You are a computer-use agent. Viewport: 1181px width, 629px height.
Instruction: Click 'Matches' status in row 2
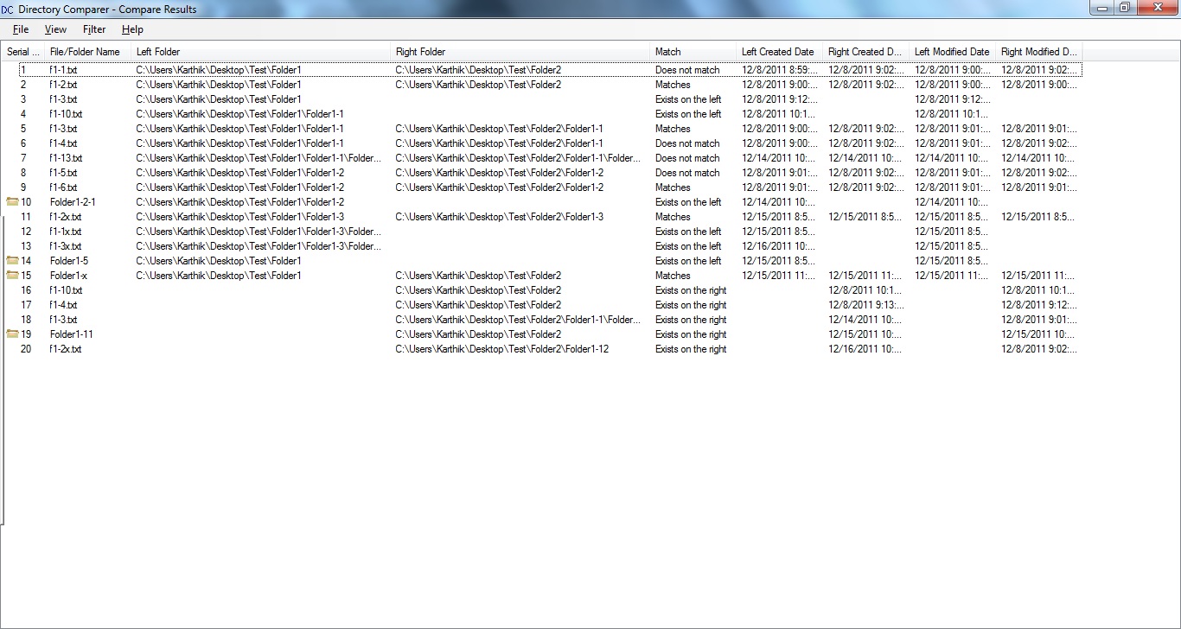[x=673, y=85]
